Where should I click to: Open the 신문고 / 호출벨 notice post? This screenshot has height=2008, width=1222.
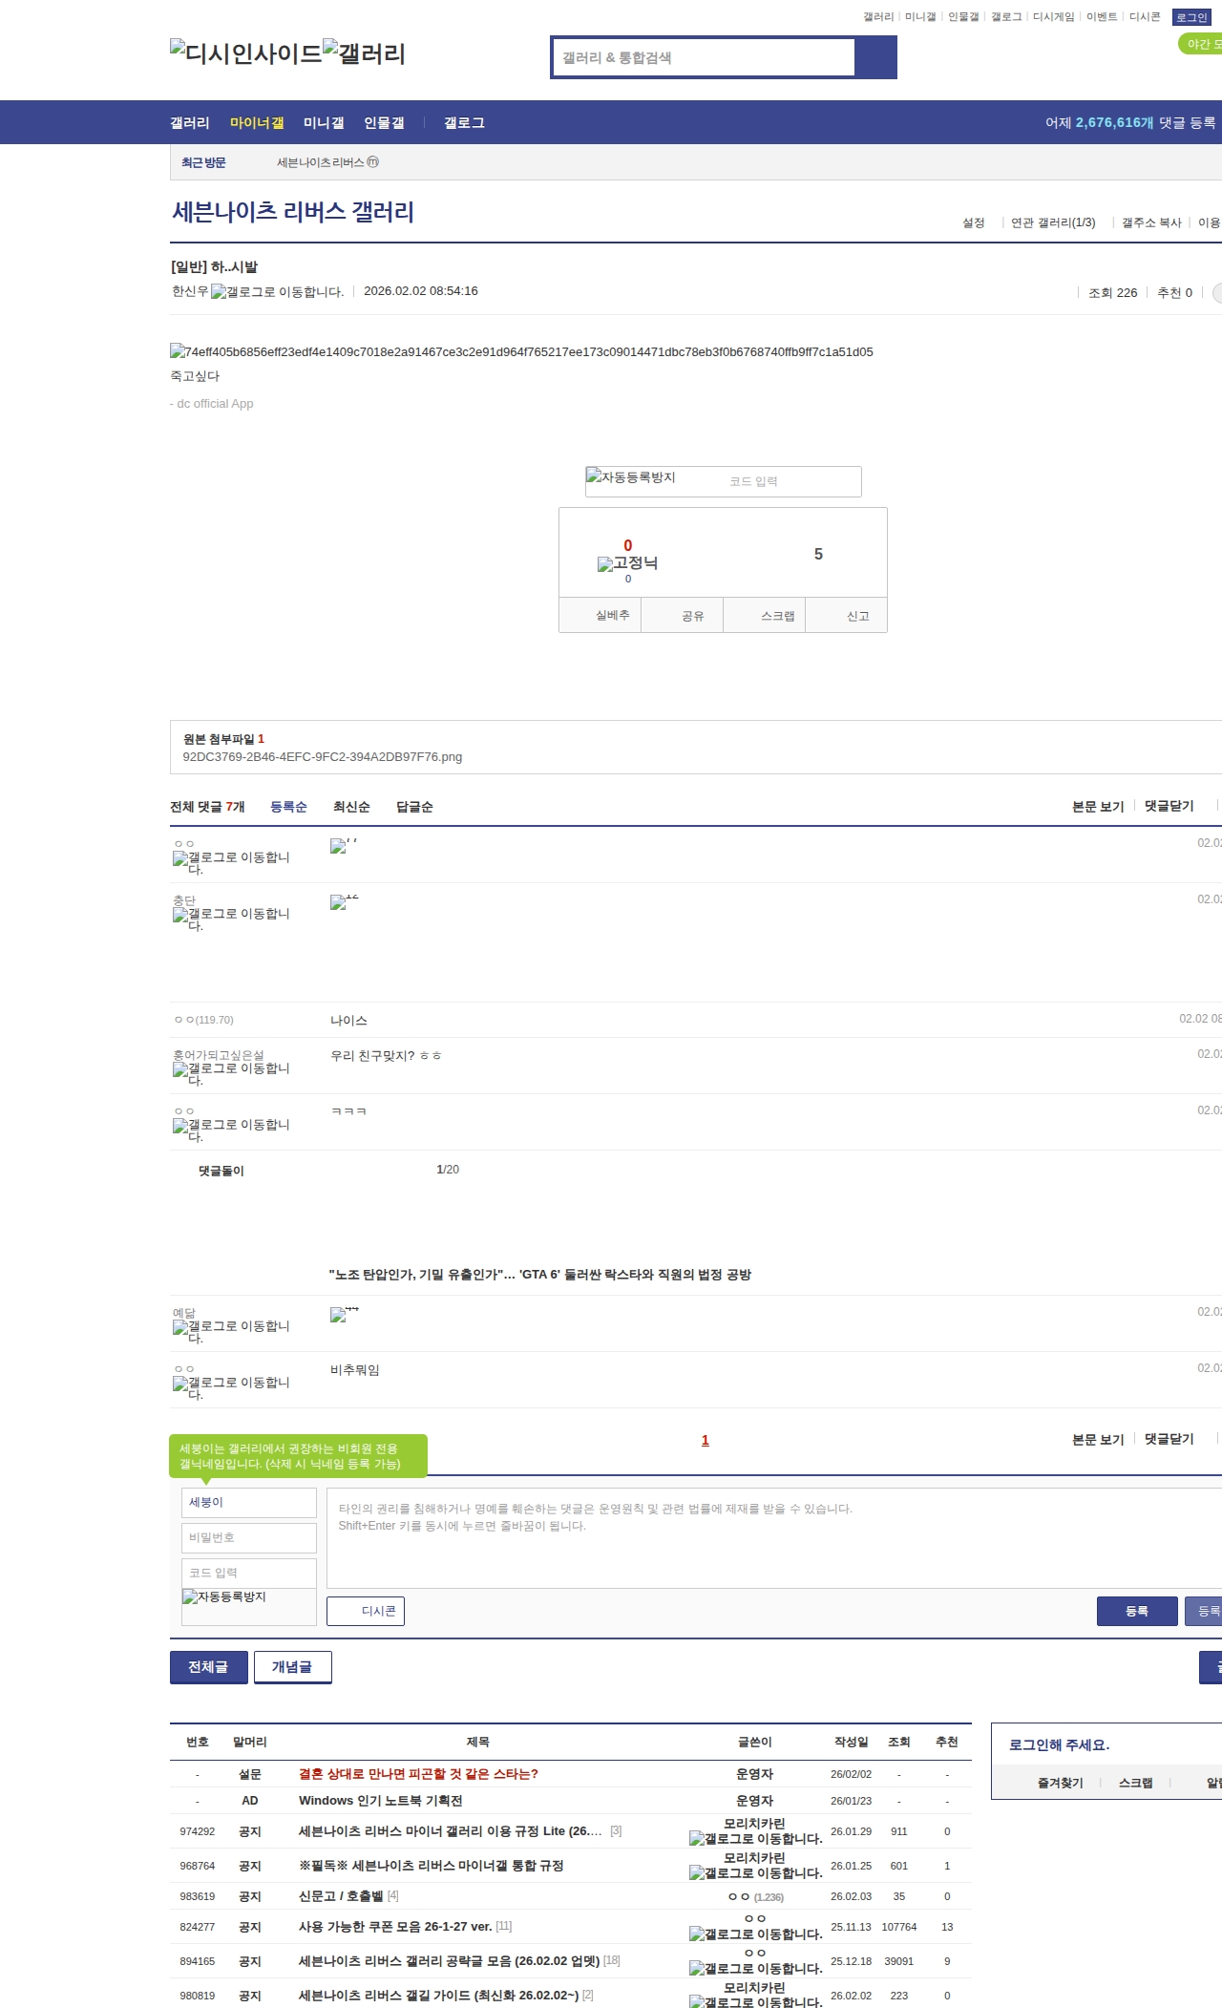(341, 1895)
